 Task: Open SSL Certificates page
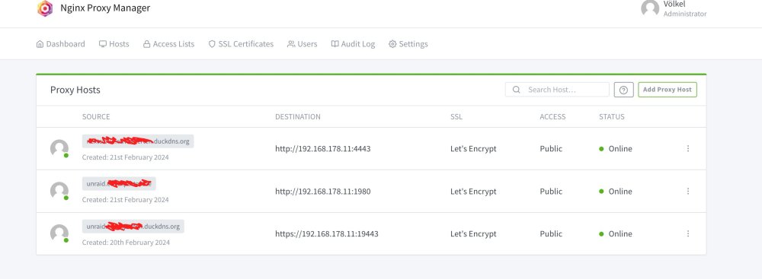click(241, 43)
